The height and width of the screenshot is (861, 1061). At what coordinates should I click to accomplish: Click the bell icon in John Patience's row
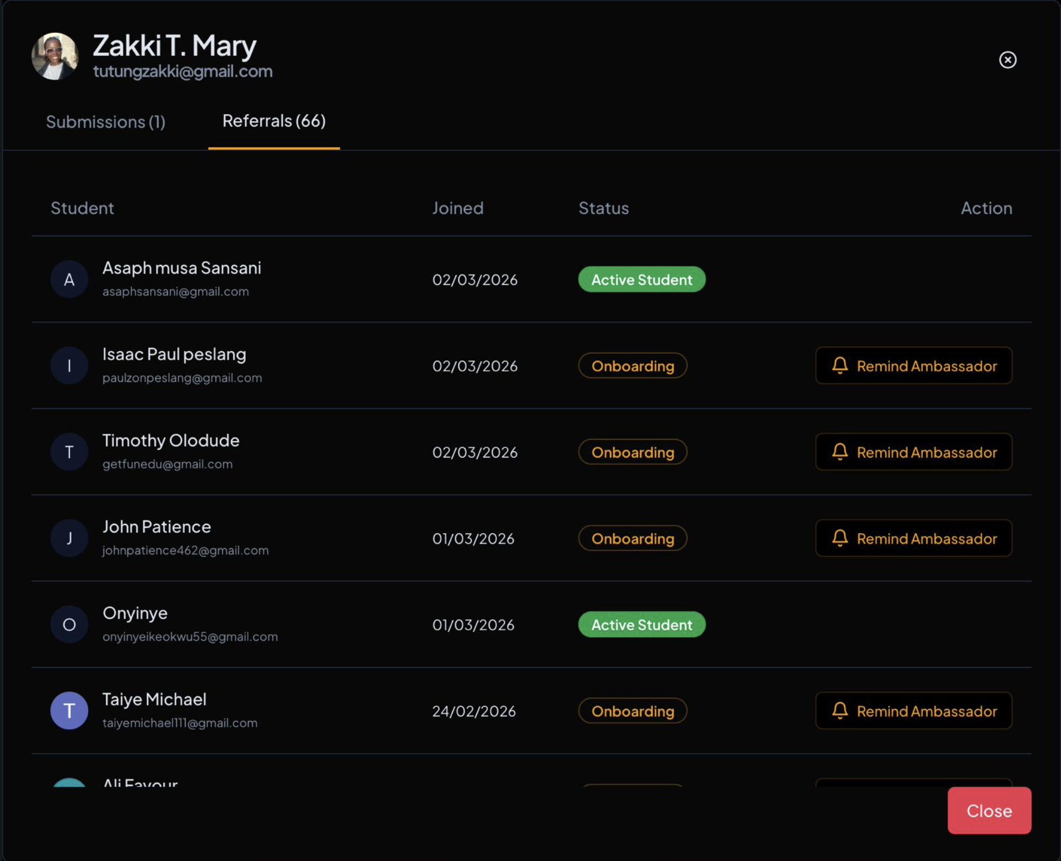(x=840, y=538)
